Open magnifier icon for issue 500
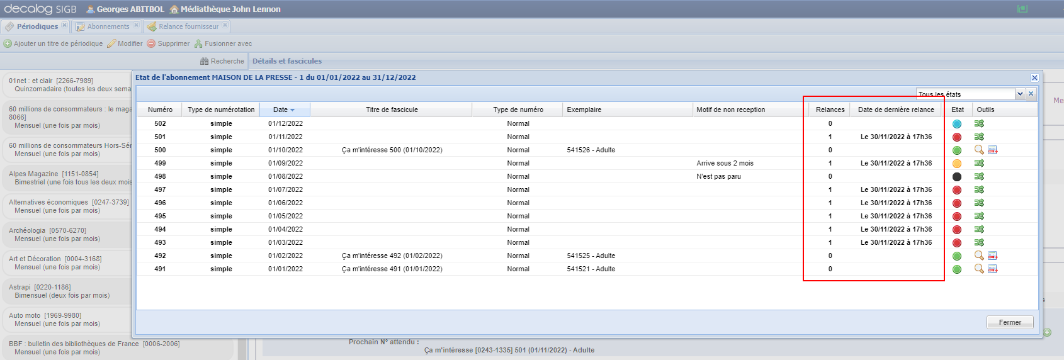This screenshot has width=1064, height=360. 979,150
